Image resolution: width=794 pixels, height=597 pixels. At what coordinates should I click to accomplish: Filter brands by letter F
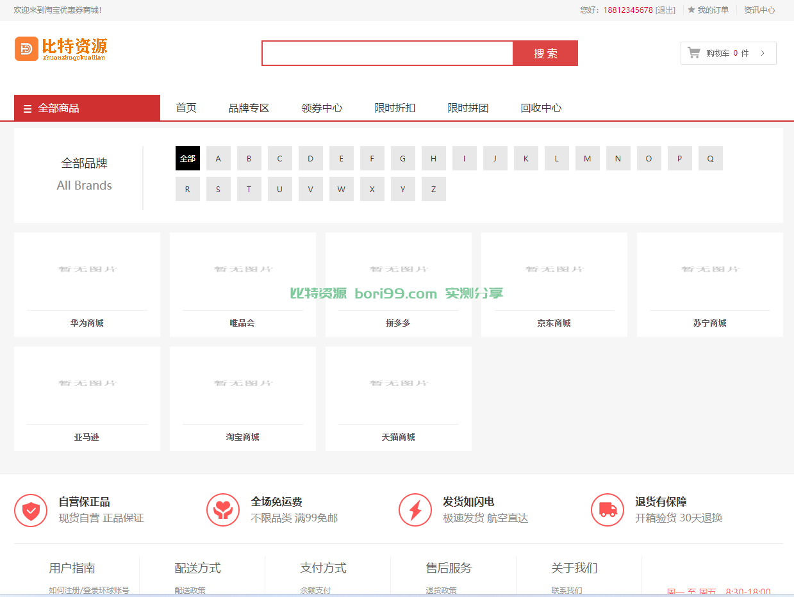click(x=372, y=158)
